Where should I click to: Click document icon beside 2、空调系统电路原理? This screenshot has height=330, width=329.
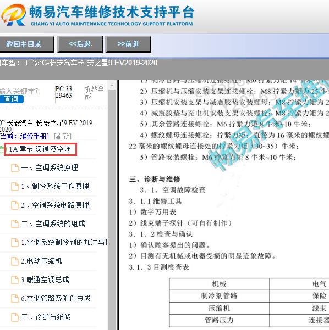(14, 205)
